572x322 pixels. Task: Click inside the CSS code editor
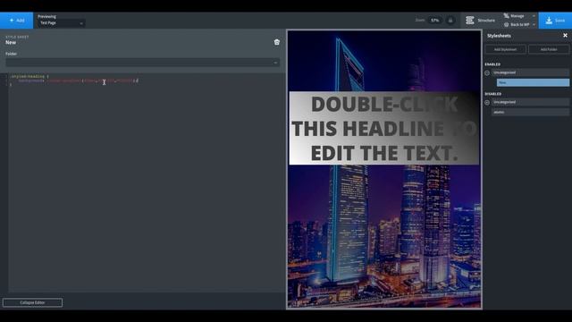(x=146, y=182)
